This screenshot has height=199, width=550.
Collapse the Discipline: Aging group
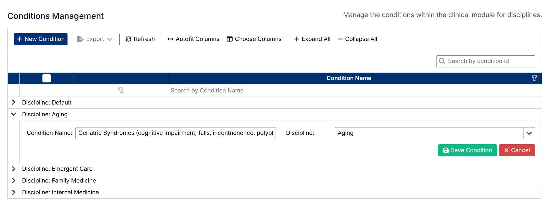pos(14,114)
